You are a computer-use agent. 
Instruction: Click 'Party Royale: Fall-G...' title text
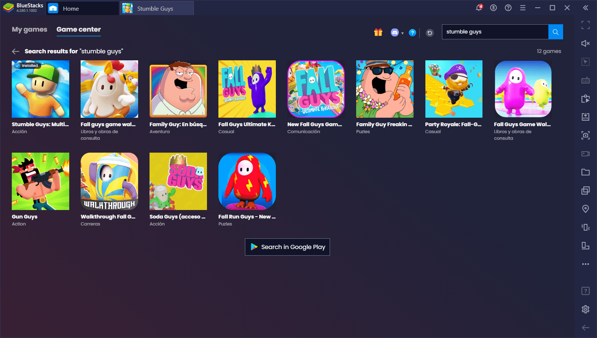453,124
